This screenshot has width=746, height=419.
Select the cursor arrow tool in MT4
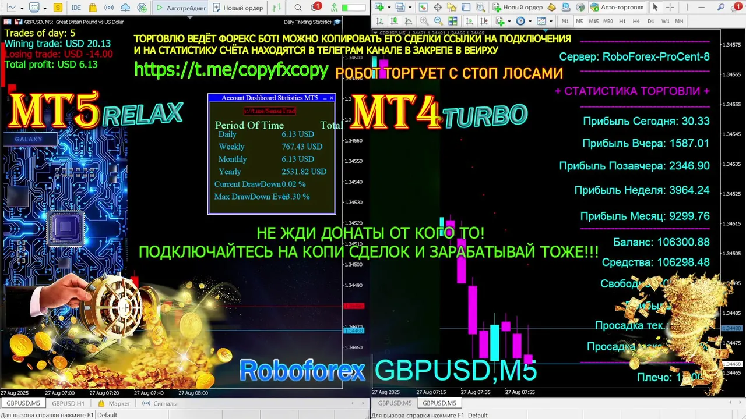(x=655, y=8)
